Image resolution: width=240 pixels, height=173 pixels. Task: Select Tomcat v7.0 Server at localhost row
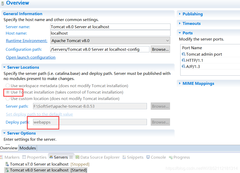tap(47, 164)
